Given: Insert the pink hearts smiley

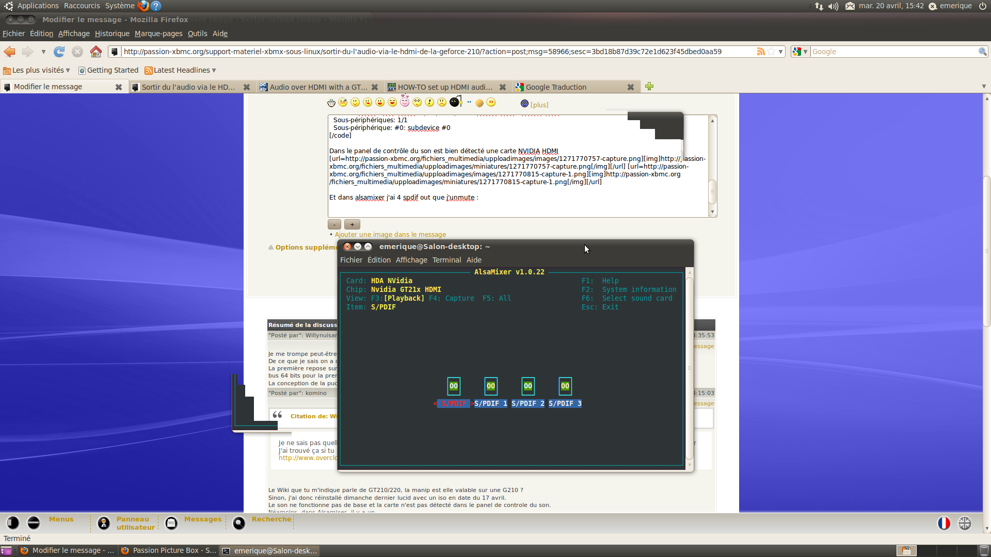Looking at the screenshot, I should tap(405, 101).
